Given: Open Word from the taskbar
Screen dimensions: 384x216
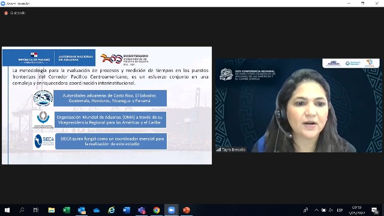Looking at the screenshot, I should [127, 210].
